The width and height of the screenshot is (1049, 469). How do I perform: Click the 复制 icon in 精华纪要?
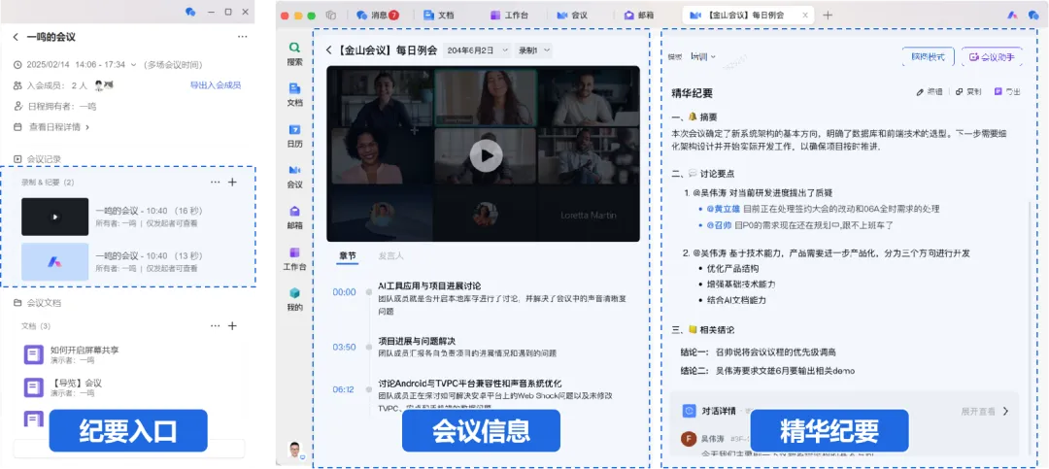[960, 91]
